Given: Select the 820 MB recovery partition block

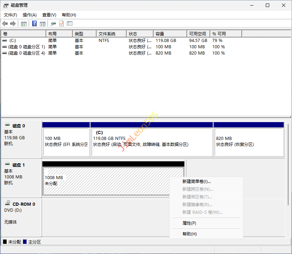Looking at the screenshot, I should click(x=248, y=142).
